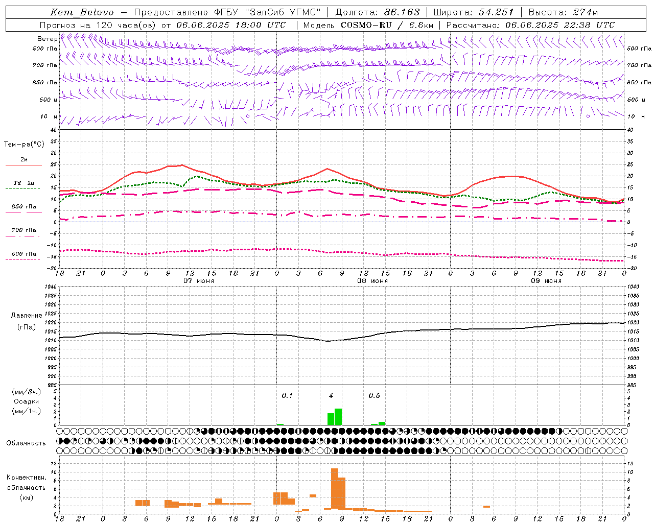Click the tallest orange convective cloud bar
This screenshot has width=654, height=523.
pyautogui.click(x=335, y=489)
